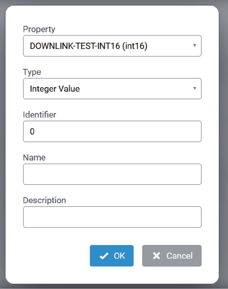This screenshot has height=289, width=228.
Task: Click the arrow on the Property combo box
Action: point(194,46)
